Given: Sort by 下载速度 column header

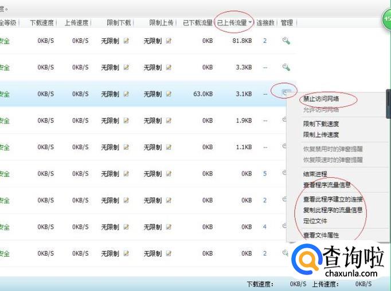Looking at the screenshot, I should tap(42, 23).
